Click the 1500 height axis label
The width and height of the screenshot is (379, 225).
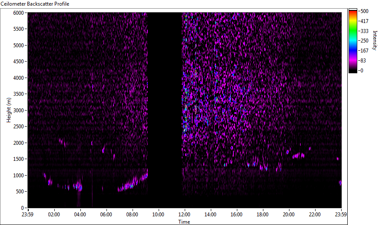19,159
